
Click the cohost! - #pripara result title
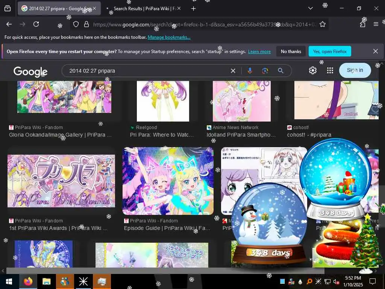click(x=309, y=135)
